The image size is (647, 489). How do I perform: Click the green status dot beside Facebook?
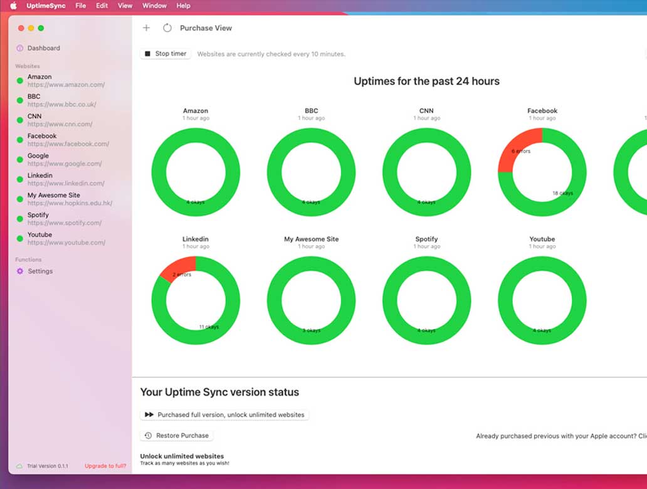coord(20,140)
